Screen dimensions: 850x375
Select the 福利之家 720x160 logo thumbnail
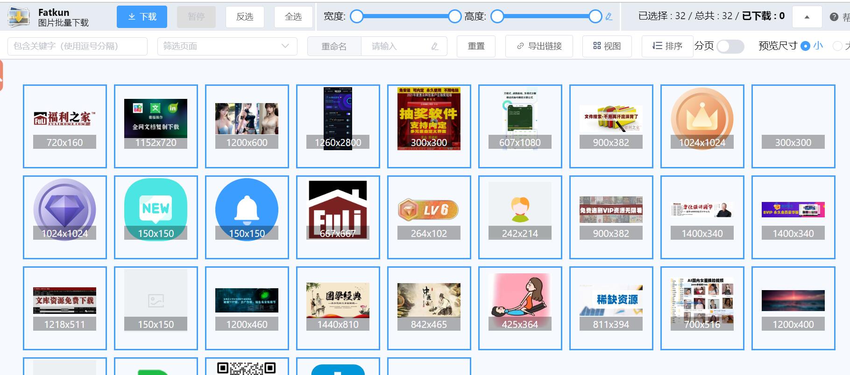[65, 126]
